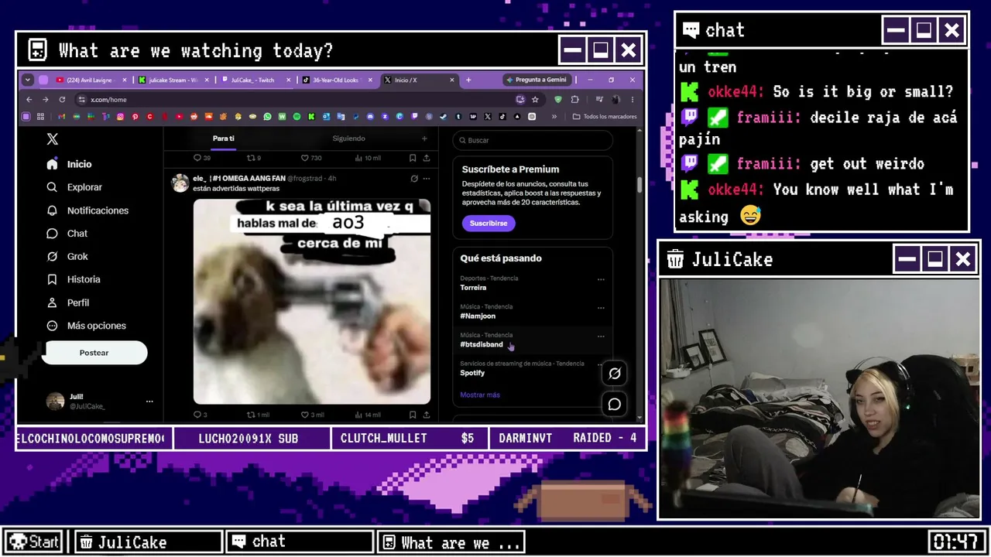Click the Suscribirse premium button

tap(489, 223)
